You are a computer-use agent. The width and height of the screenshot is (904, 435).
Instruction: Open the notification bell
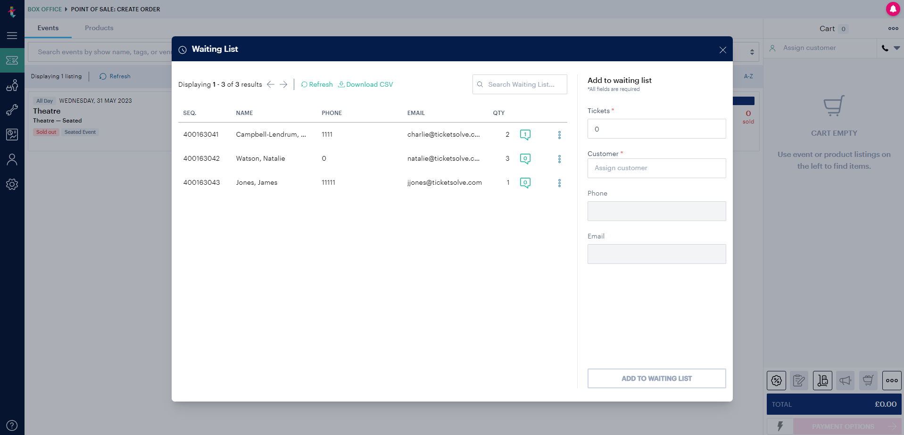(x=893, y=9)
